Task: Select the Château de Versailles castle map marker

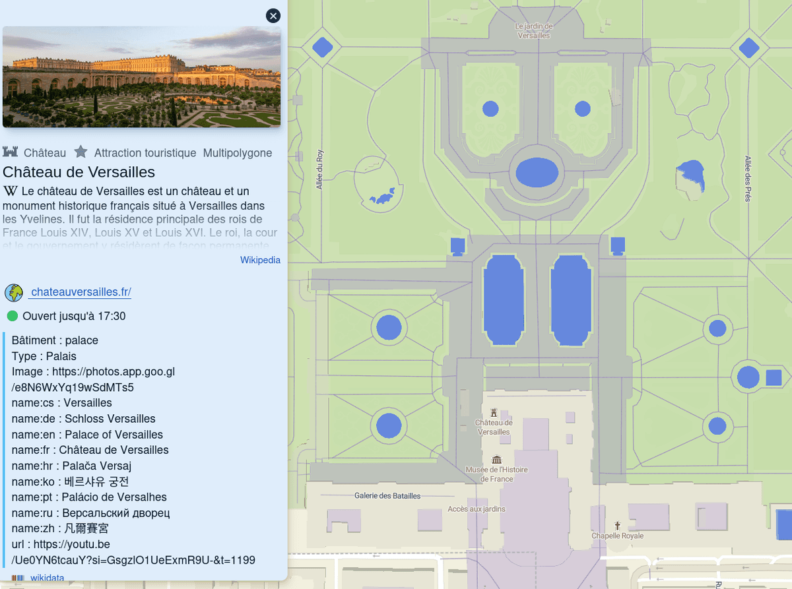Action: 494,412
